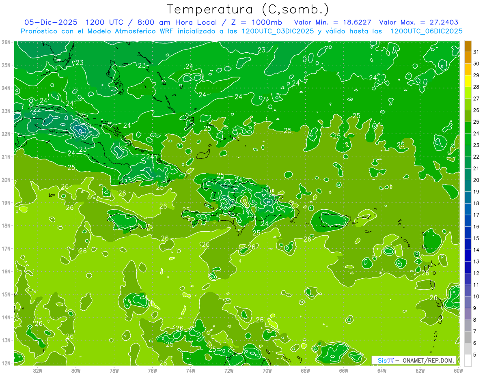Click the blue legend band between 15 and 16
Viewport: 487px width, 376px height.
[x=468, y=232]
